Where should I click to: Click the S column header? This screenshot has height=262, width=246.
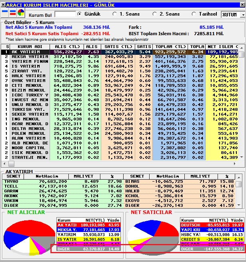[6, 47]
